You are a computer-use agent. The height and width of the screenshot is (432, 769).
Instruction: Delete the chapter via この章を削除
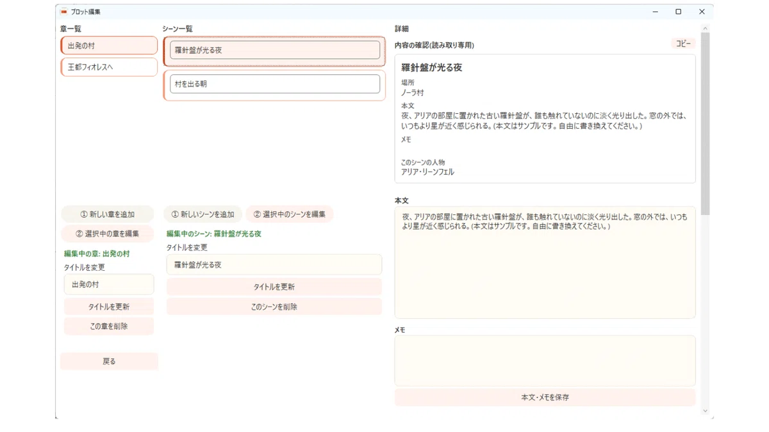[x=109, y=326]
